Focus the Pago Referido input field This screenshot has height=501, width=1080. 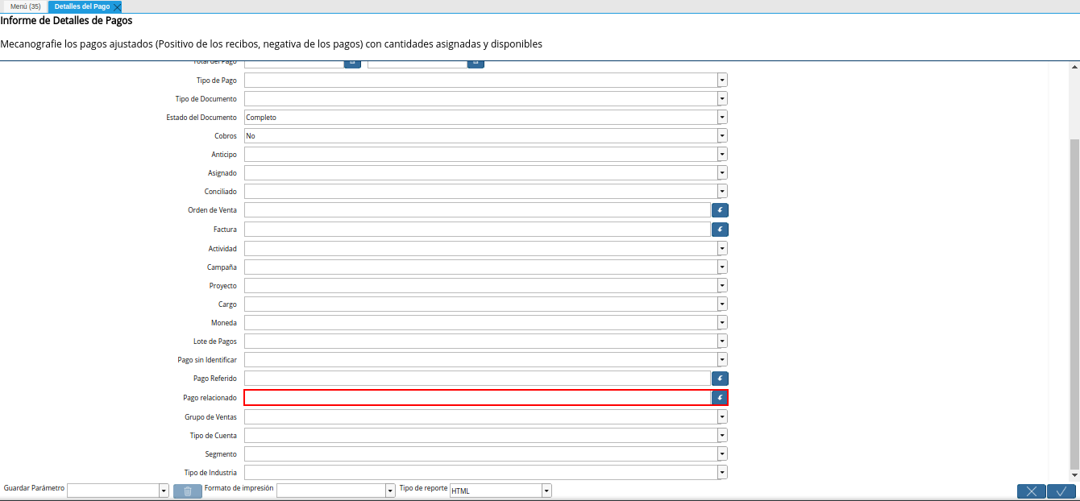pyautogui.click(x=477, y=379)
